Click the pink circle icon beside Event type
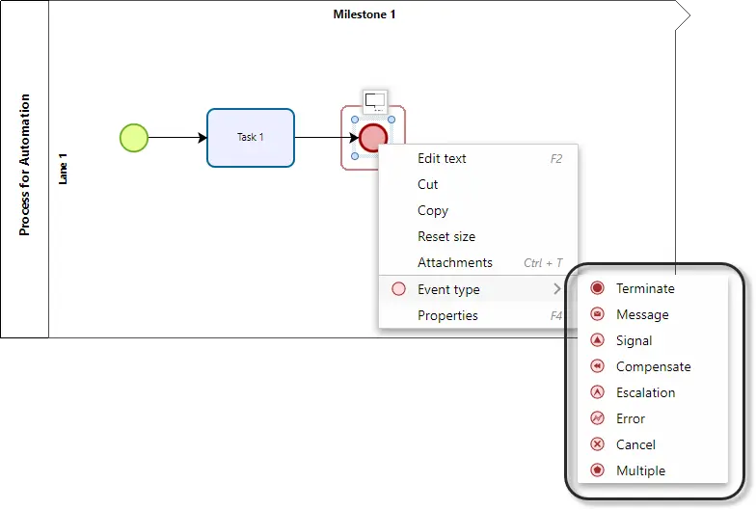 (399, 289)
